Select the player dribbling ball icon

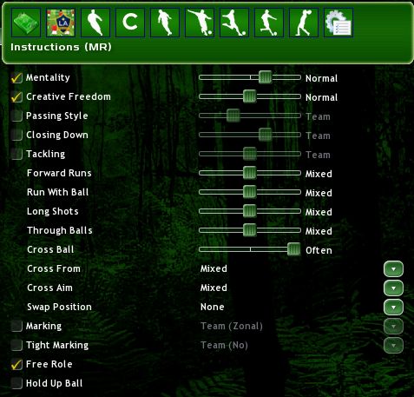click(269, 23)
